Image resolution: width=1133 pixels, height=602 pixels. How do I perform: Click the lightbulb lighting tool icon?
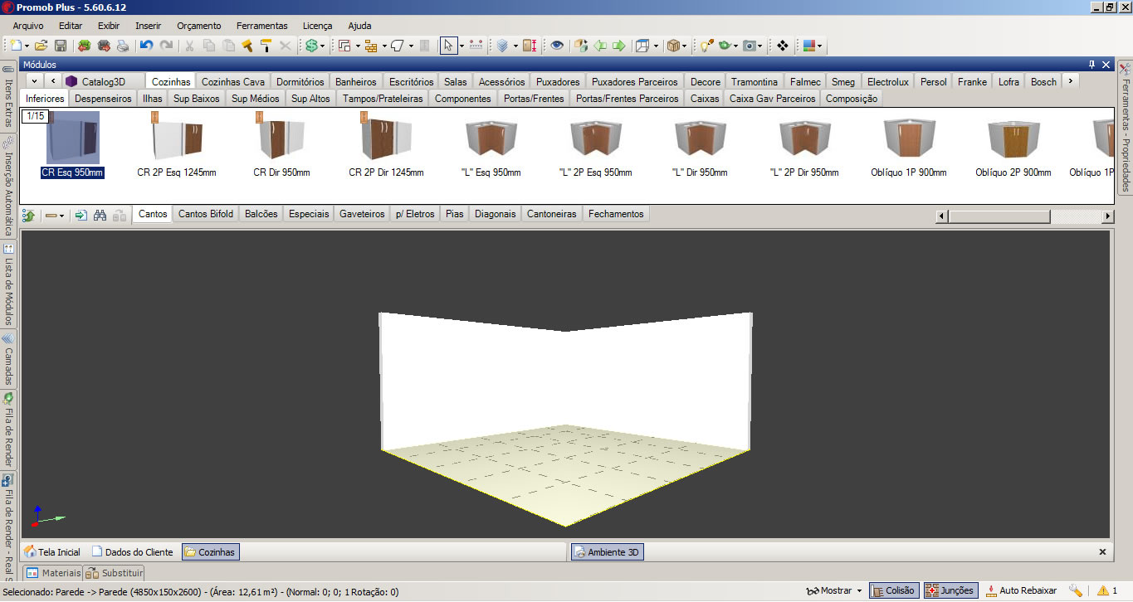(x=706, y=46)
